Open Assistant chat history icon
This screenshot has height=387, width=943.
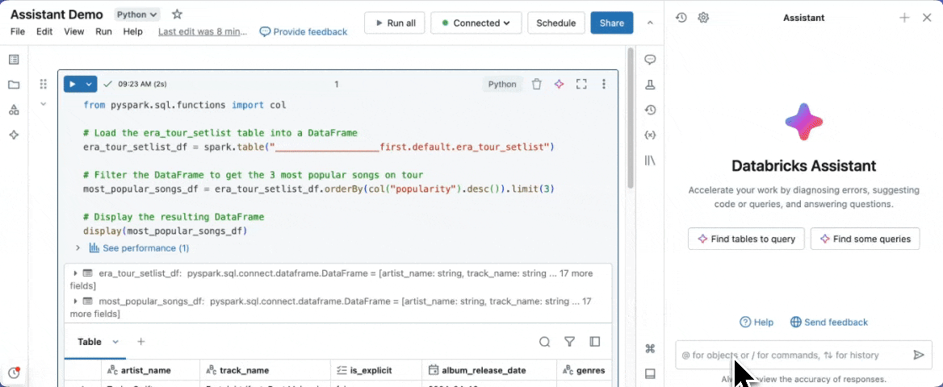click(681, 18)
